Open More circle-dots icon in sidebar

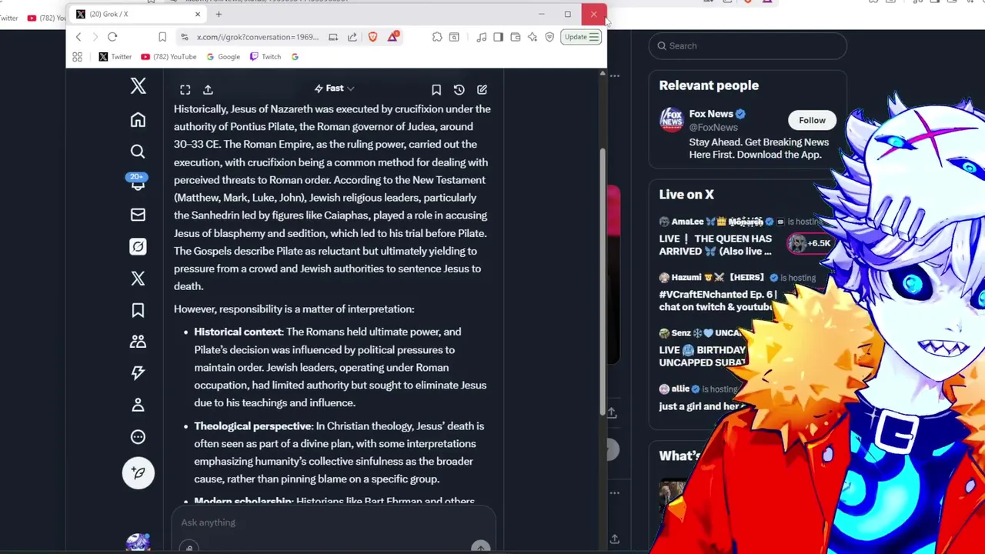click(138, 437)
